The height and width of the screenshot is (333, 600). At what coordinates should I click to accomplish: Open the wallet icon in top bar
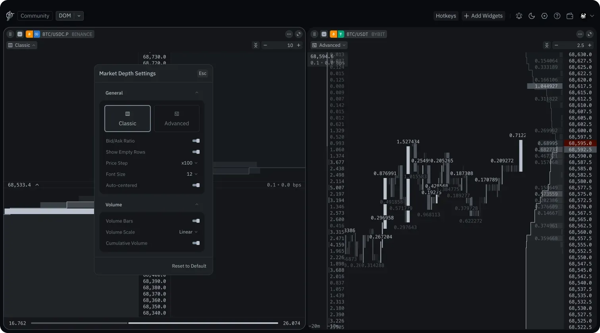pyautogui.click(x=570, y=16)
